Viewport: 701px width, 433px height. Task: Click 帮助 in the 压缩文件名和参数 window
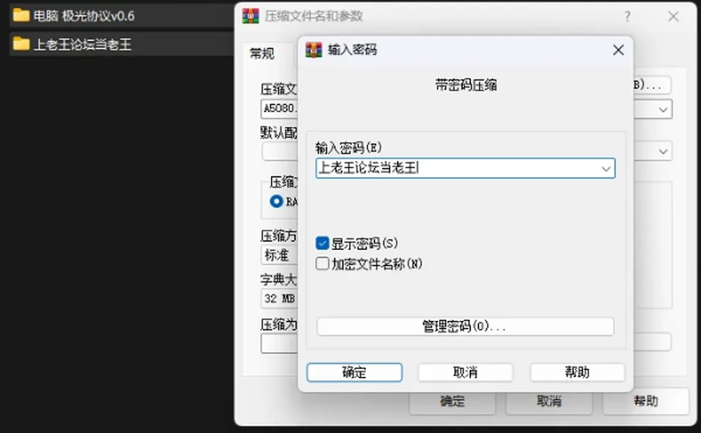646,402
